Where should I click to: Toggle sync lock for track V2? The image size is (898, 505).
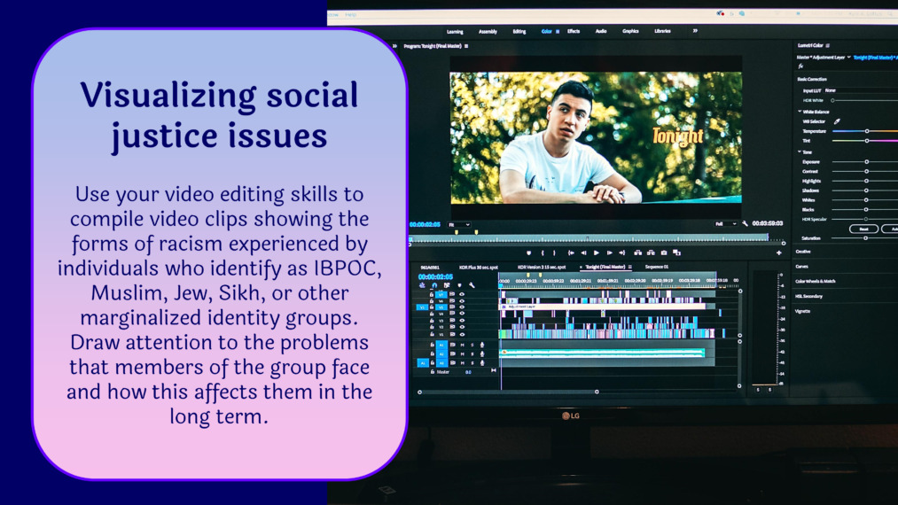[452, 327]
